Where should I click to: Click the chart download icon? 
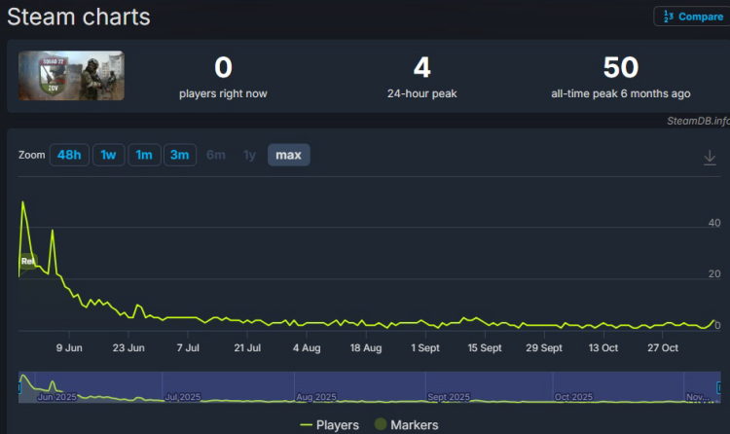tap(710, 158)
